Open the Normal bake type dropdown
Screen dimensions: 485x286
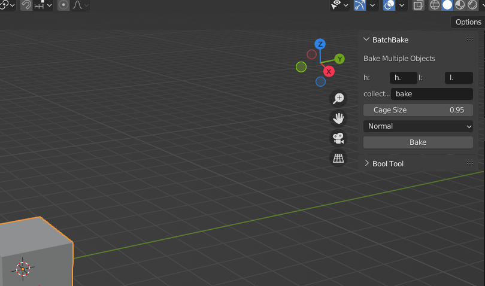pos(418,126)
